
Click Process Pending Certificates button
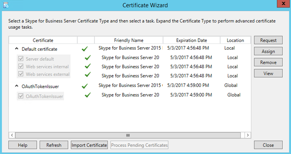point(139,145)
